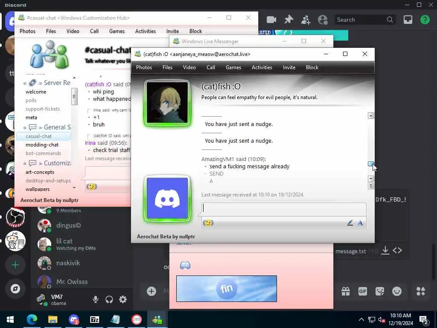Screen dimensions: 437x328
Task: Open the sticker picker
Action: click(x=379, y=291)
